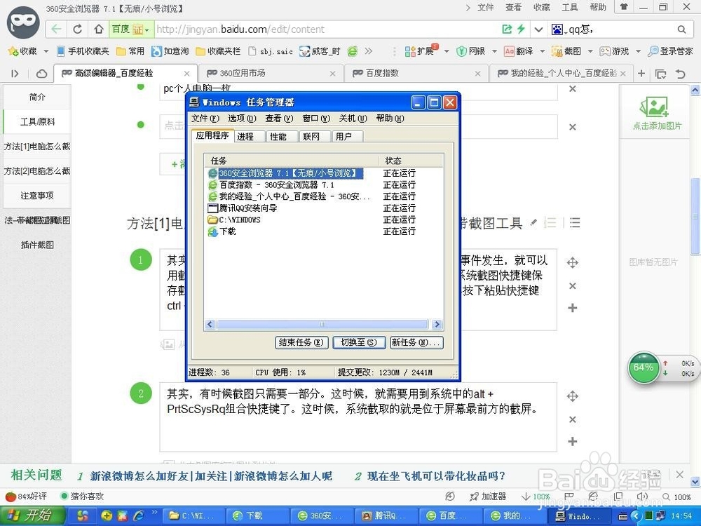Viewport: 701px width, 526px height.
Task: Click the browser back arrow button
Action: [56, 29]
